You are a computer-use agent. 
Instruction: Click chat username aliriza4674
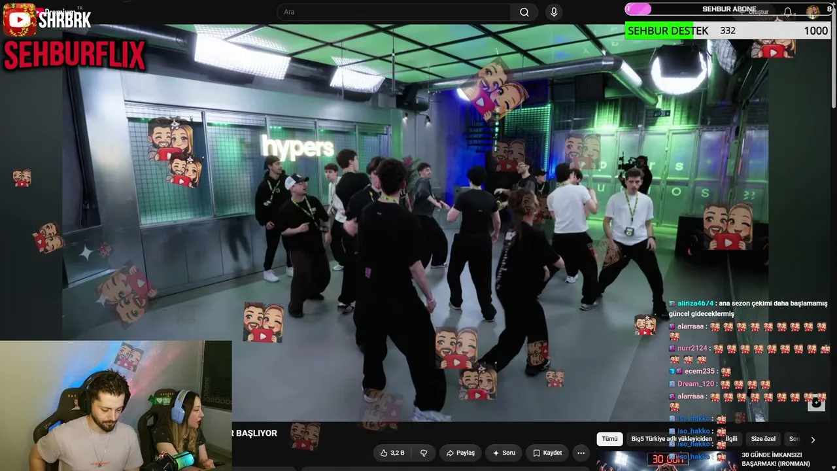[696, 304]
